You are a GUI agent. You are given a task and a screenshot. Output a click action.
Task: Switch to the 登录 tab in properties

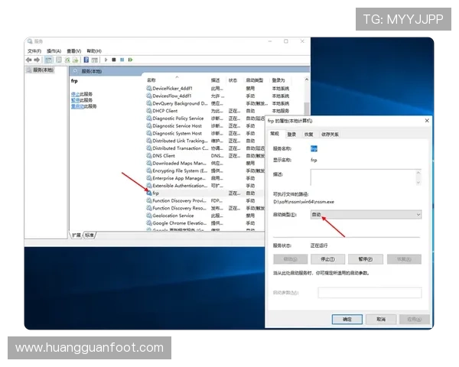[291, 134]
